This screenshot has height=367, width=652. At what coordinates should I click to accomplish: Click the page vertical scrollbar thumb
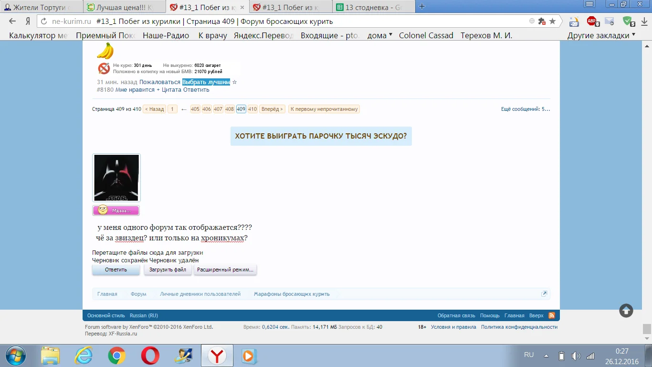(x=647, y=329)
